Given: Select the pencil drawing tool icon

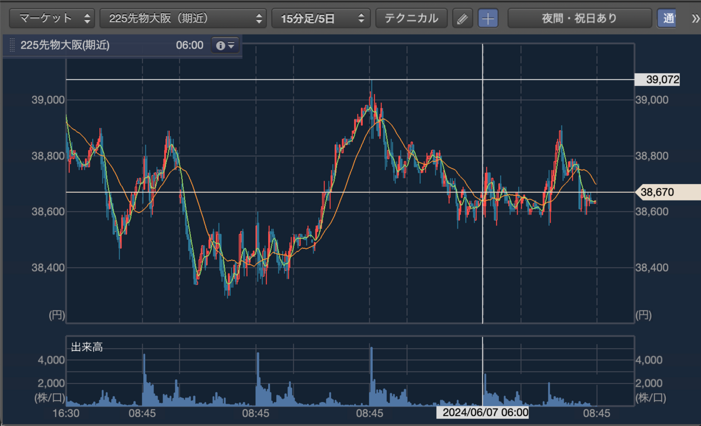Looking at the screenshot, I should point(463,18).
